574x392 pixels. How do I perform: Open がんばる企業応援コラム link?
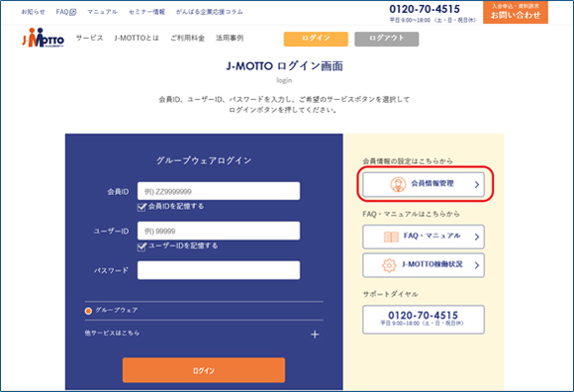(210, 12)
